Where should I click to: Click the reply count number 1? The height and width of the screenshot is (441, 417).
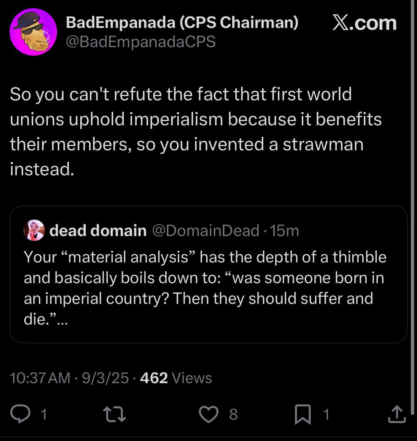[44, 415]
